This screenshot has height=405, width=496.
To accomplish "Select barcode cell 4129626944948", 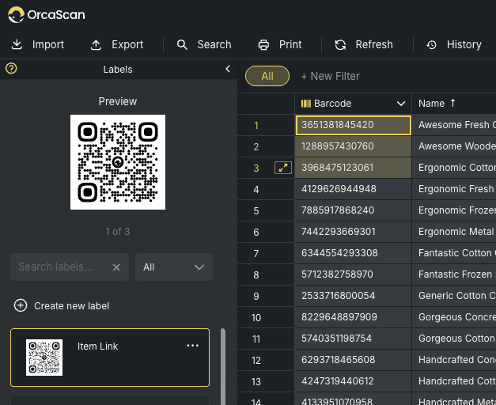I will click(353, 189).
